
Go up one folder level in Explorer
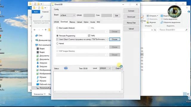point(46,30)
